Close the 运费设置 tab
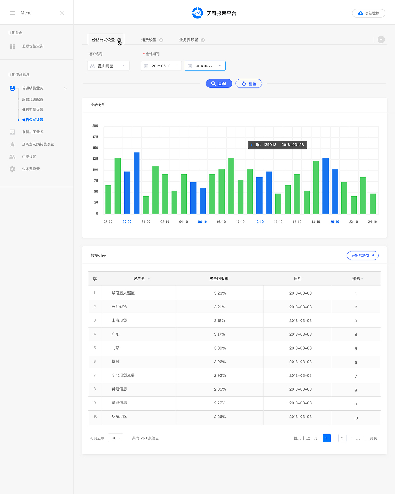Image resolution: width=395 pixels, height=494 pixels. click(x=161, y=40)
